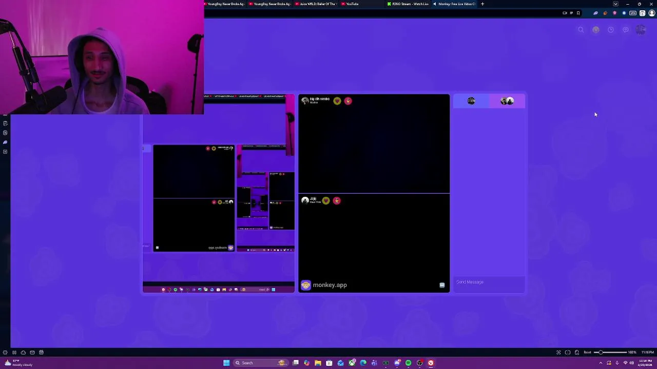This screenshot has height=369, width=657.
Task: Expand the tab list dropdown arrow
Action: 615,4
